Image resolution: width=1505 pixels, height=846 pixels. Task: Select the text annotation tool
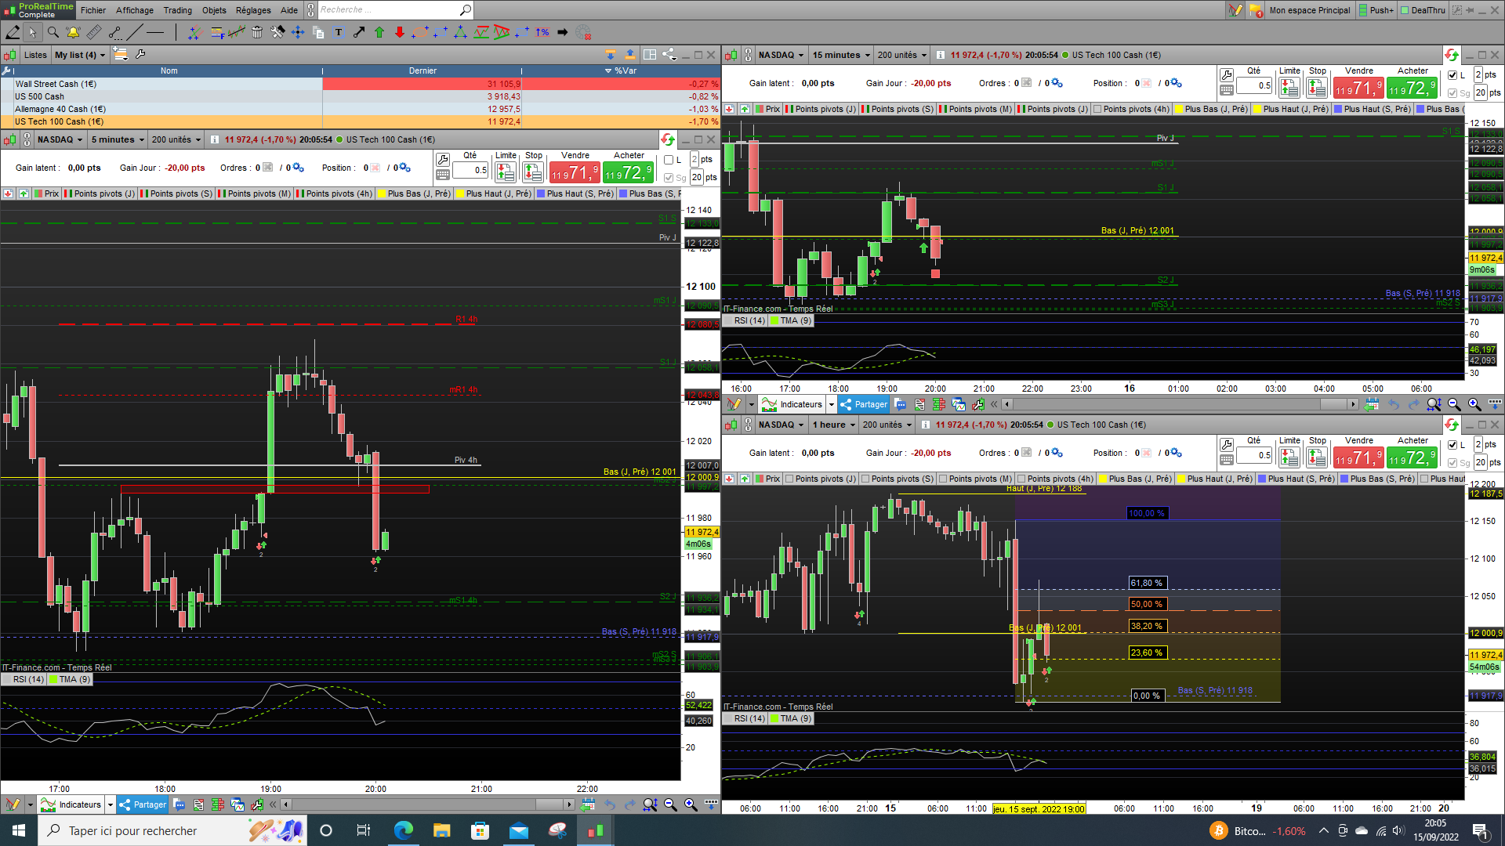click(339, 32)
